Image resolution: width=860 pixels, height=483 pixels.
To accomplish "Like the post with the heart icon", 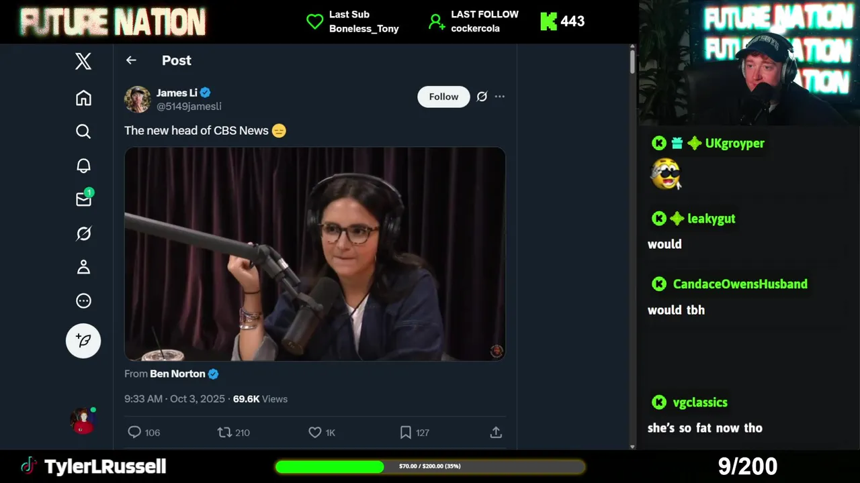I will coord(315,433).
